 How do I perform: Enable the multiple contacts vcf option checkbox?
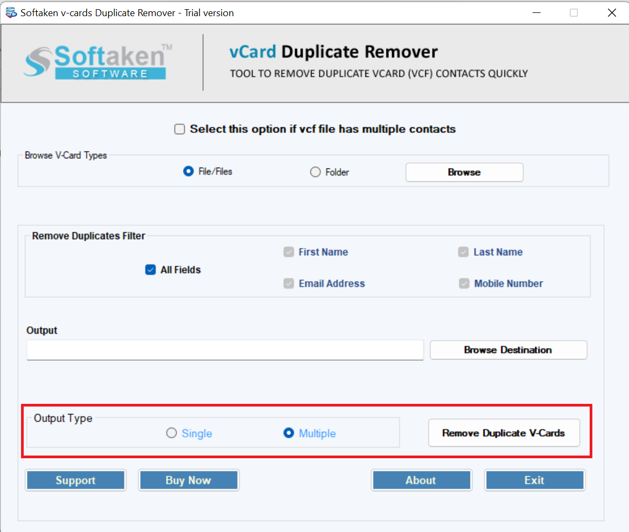[x=179, y=129]
